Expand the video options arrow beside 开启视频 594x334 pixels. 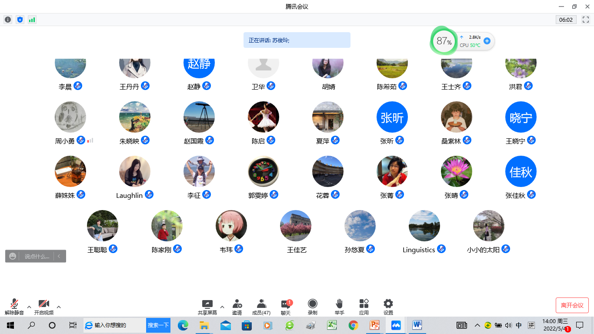point(59,307)
